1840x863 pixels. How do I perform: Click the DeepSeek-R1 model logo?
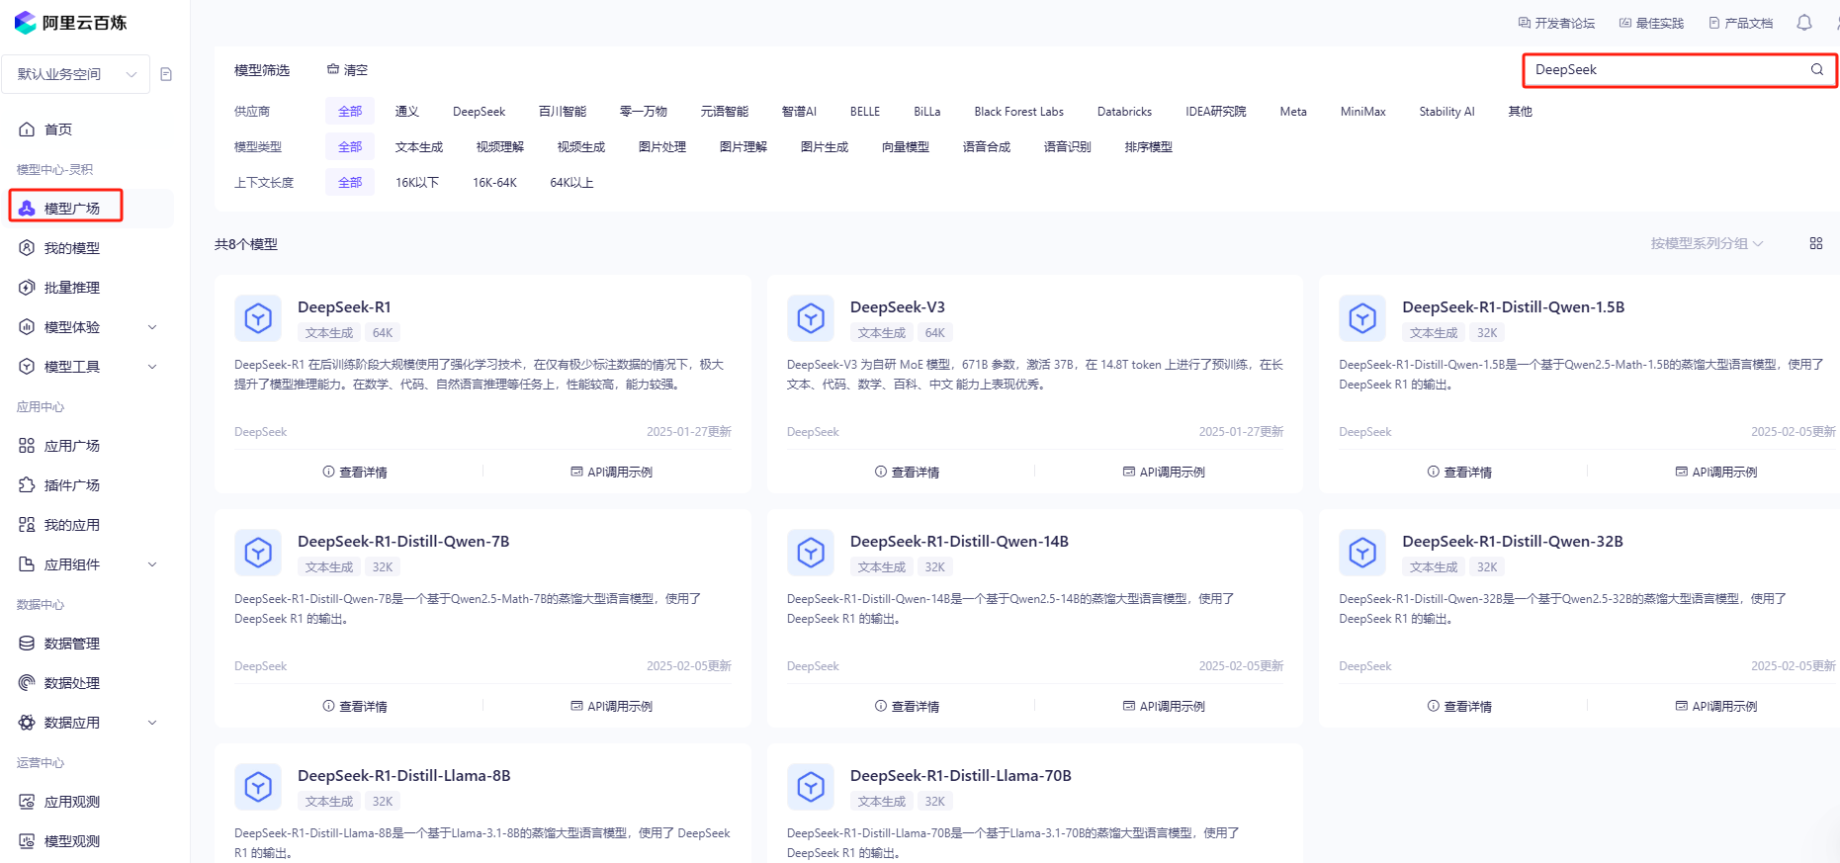(x=258, y=318)
